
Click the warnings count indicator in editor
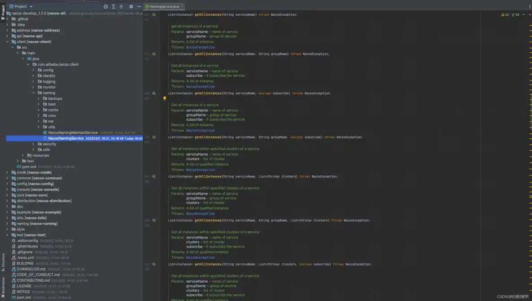505,14
